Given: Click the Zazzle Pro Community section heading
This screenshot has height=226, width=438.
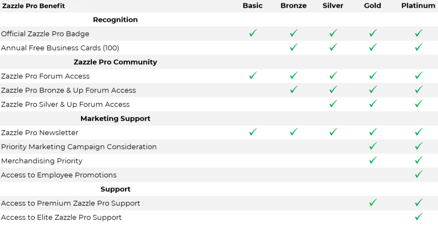Looking at the screenshot, I should tap(115, 62).
